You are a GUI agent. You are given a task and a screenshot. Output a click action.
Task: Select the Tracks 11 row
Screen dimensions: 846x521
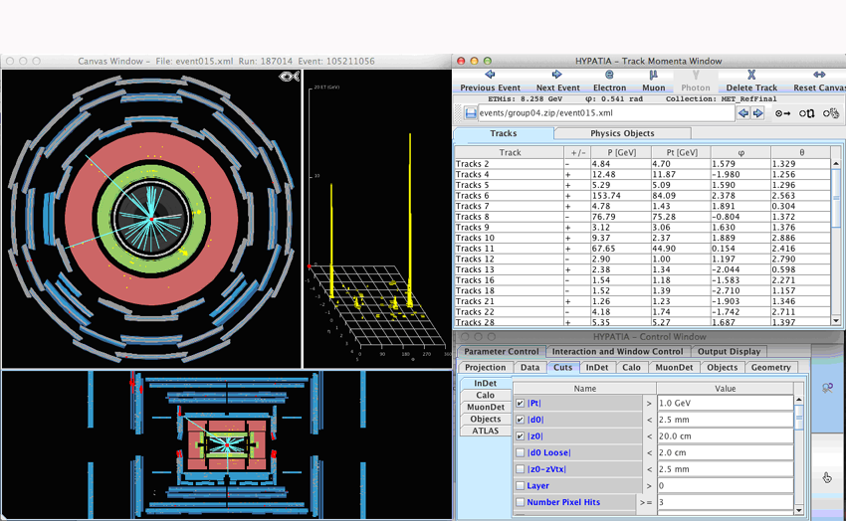point(643,249)
